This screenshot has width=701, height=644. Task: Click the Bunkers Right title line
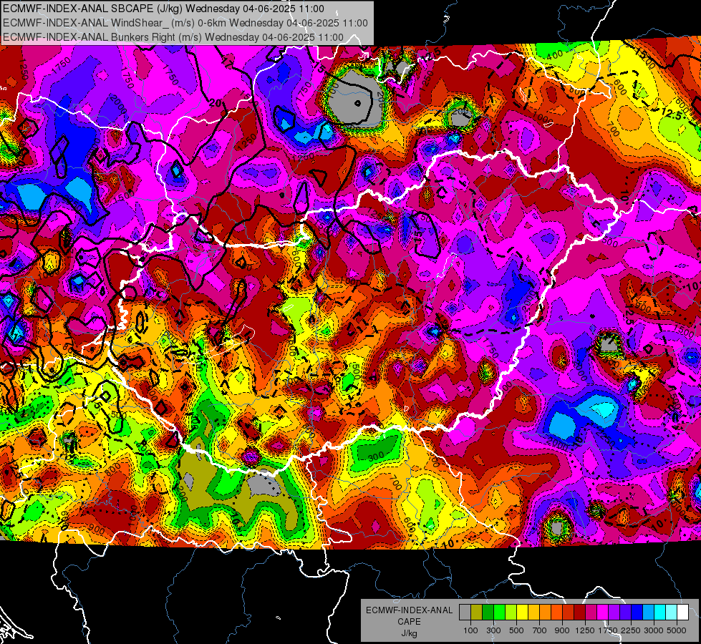coord(173,37)
